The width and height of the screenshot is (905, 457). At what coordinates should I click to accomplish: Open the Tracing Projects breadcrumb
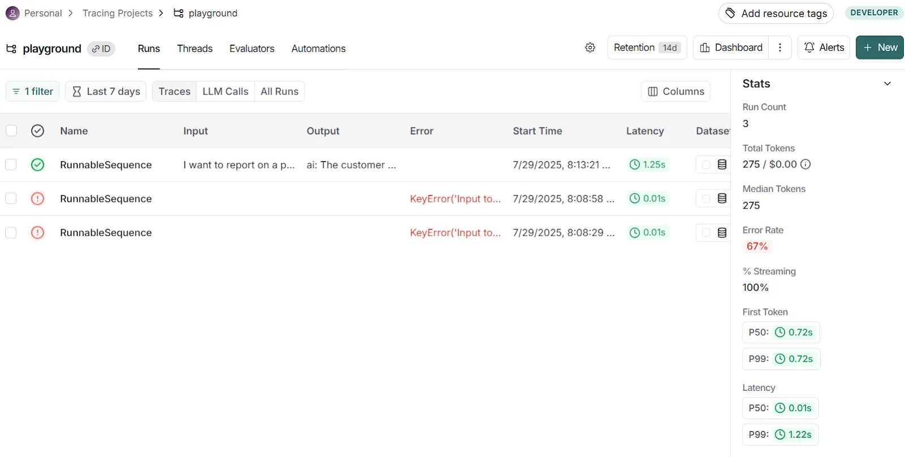[118, 13]
